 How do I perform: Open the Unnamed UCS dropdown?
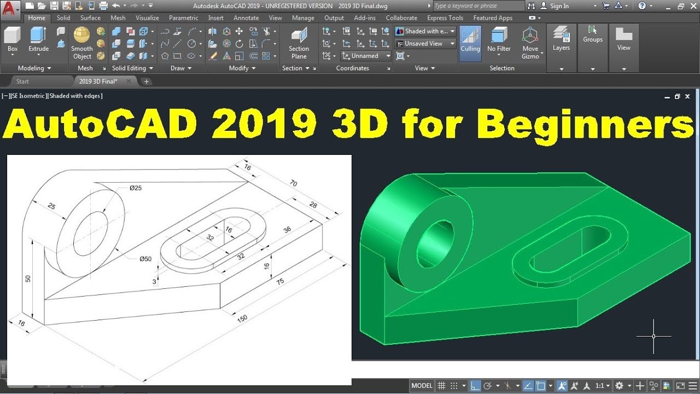(366, 56)
